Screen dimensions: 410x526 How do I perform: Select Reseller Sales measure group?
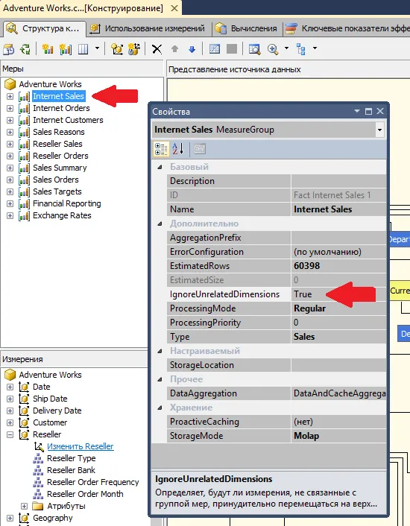pos(57,144)
